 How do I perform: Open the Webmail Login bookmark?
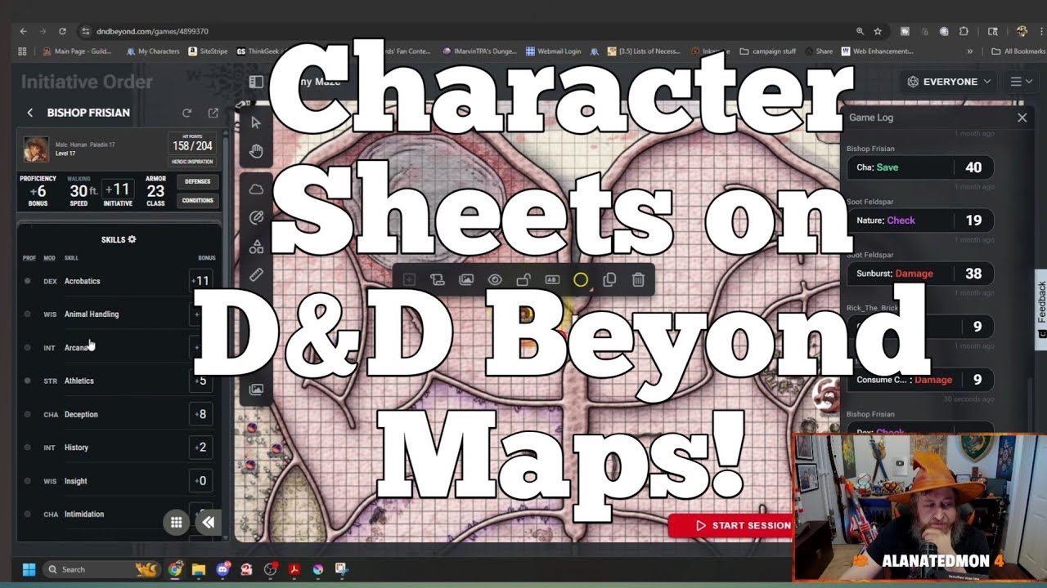[553, 51]
